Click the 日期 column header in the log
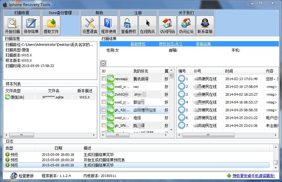Image resolution: width=282 pixels, height=182 pixels. click(x=58, y=148)
